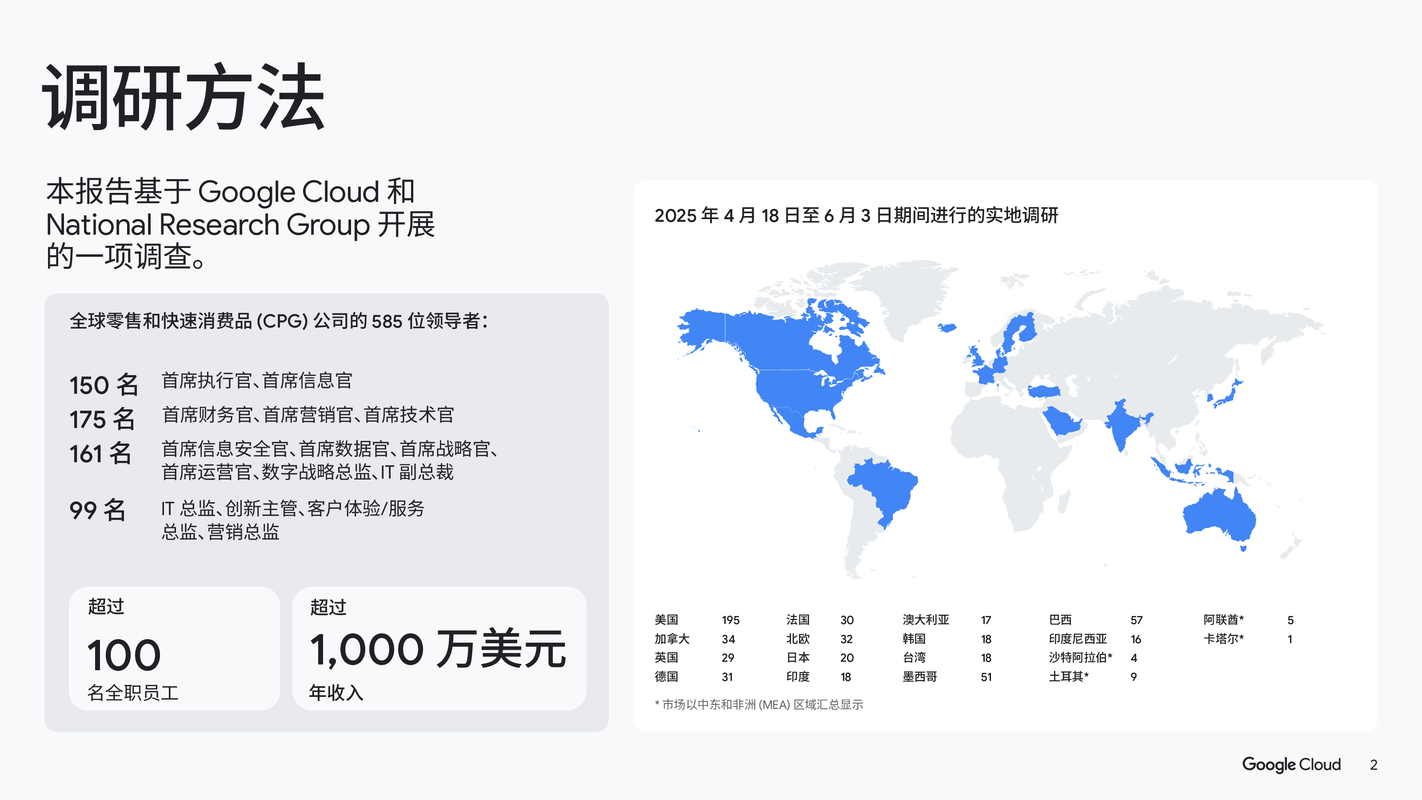The image size is (1422, 800).
Task: Click page number 2
Action: point(1374,764)
